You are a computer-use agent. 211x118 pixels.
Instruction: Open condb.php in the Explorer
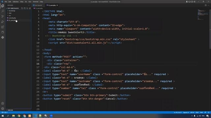[x=12, y=18]
